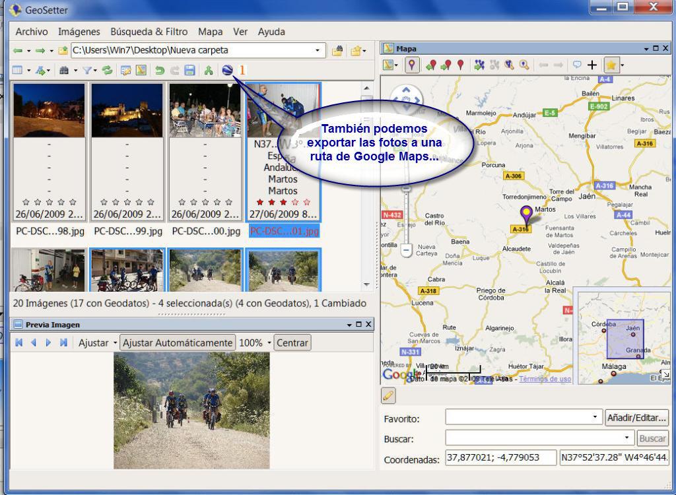Click the Buscar button next to the search field
The height and width of the screenshot is (495, 676).
pyautogui.click(x=652, y=438)
